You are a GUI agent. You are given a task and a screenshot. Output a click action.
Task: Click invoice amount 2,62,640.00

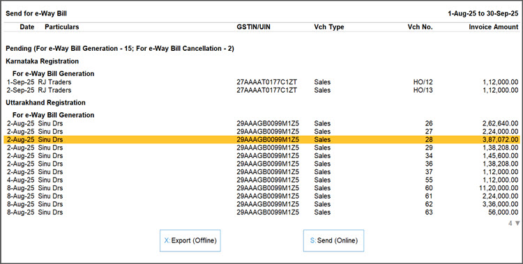tap(500, 123)
